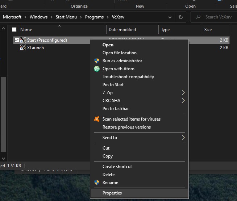Uncheck the Start (Preconfigured) checkbox
The height and width of the screenshot is (201, 237).
point(17,40)
